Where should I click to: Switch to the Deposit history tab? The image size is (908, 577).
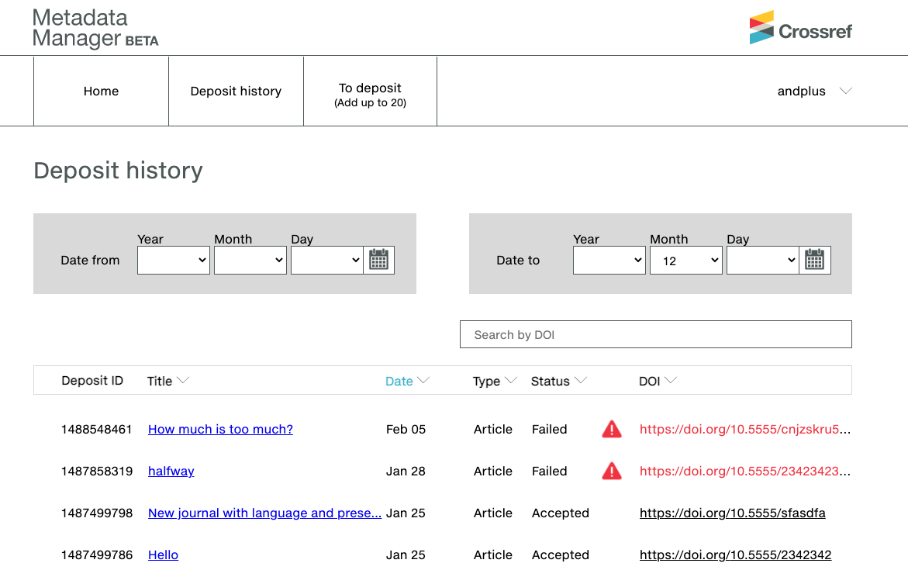click(x=236, y=91)
